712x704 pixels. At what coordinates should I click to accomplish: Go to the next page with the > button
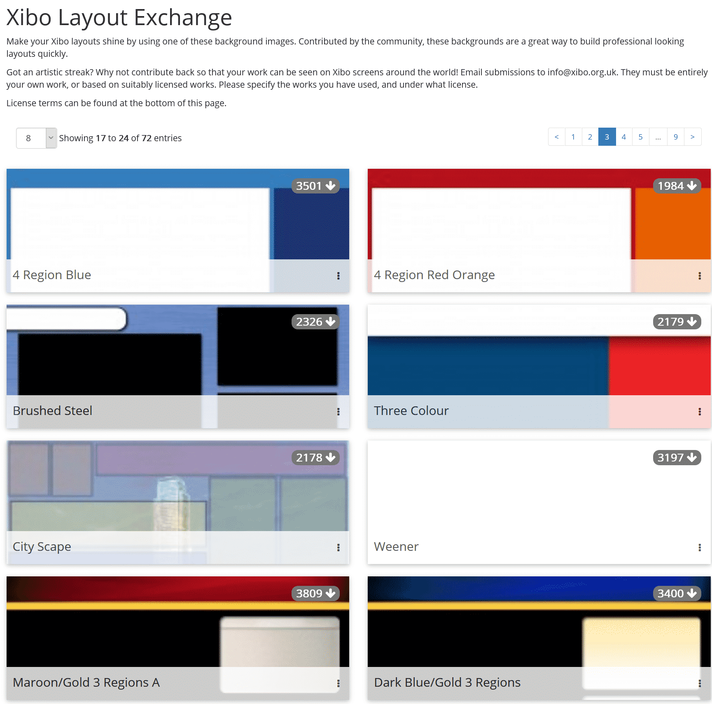click(693, 137)
